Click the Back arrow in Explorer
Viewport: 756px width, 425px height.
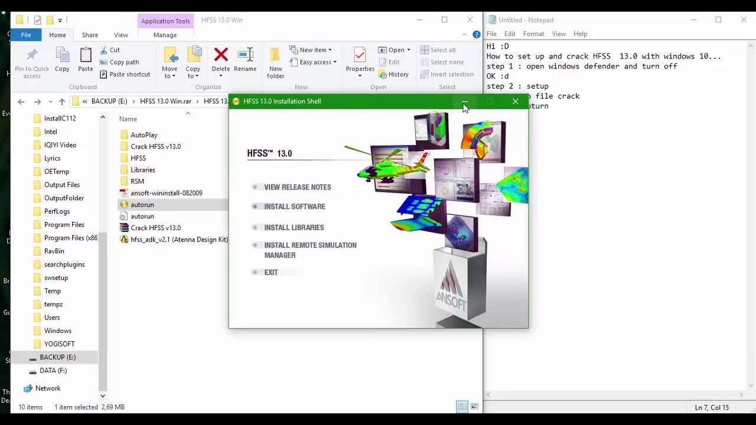click(x=21, y=102)
